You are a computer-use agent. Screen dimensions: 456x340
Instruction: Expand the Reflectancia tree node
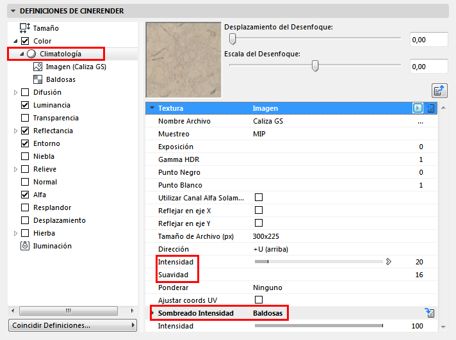(x=16, y=131)
